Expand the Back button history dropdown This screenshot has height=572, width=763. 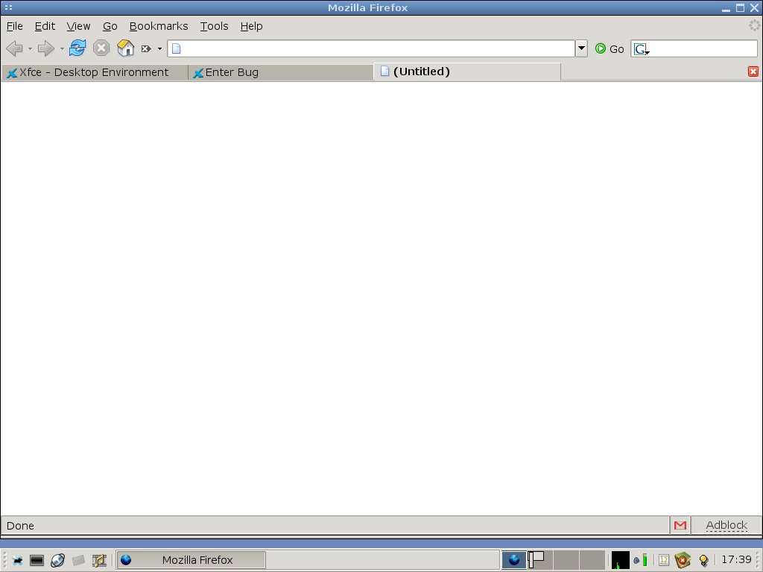click(x=30, y=49)
